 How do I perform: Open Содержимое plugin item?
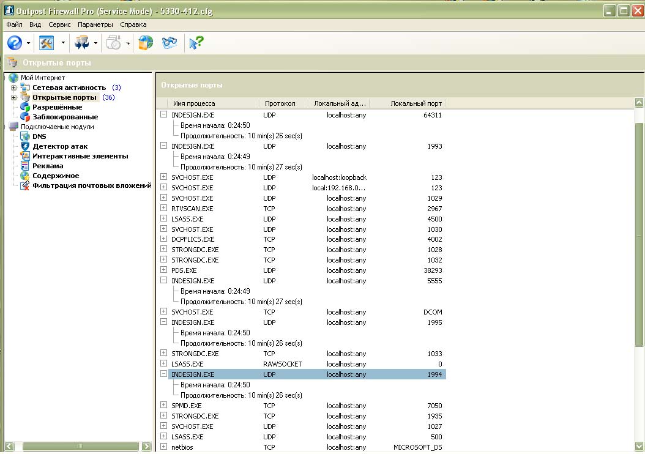pos(56,176)
